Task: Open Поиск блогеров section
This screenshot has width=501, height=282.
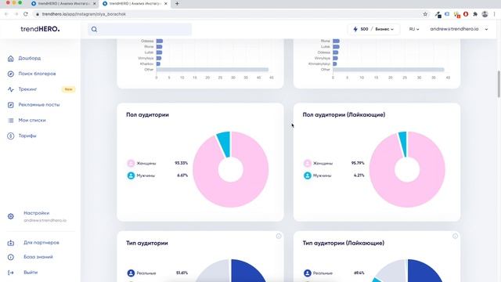Action: click(37, 74)
